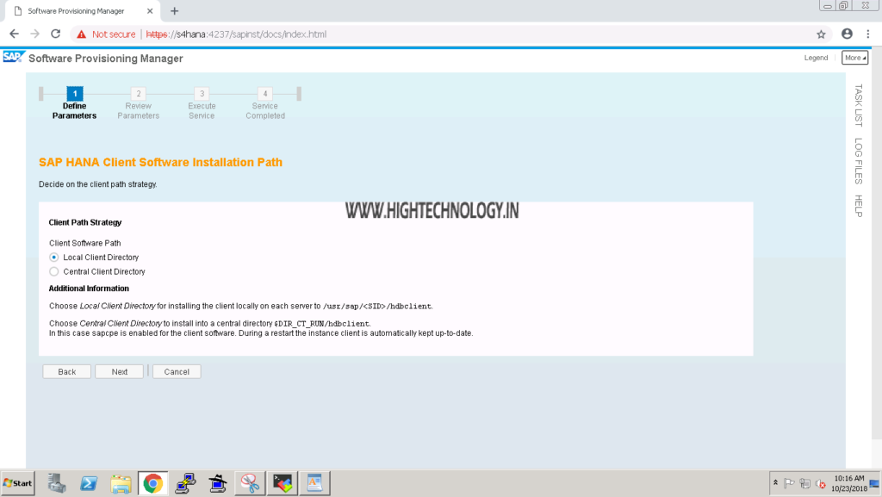Image resolution: width=882 pixels, height=497 pixels.
Task: Open a new browser tab
Action: pyautogui.click(x=174, y=11)
